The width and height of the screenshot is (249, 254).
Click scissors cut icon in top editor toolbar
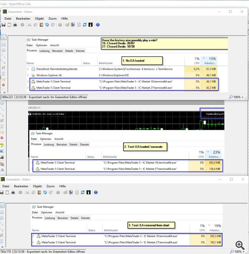[30, 25]
